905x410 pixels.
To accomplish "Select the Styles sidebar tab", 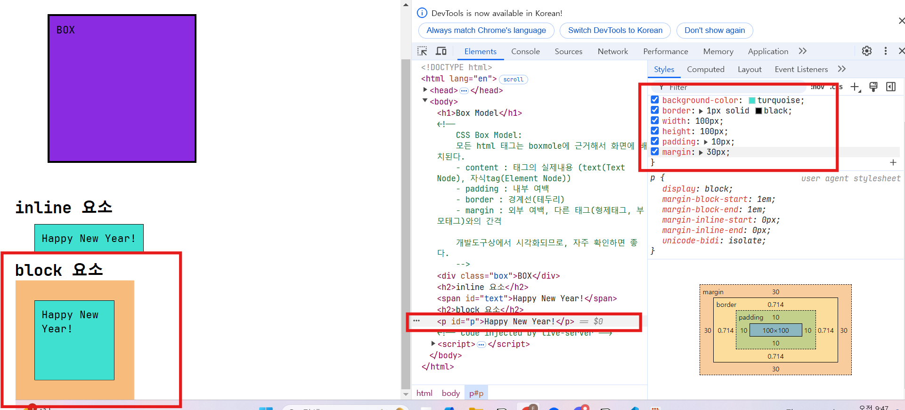I will (664, 69).
